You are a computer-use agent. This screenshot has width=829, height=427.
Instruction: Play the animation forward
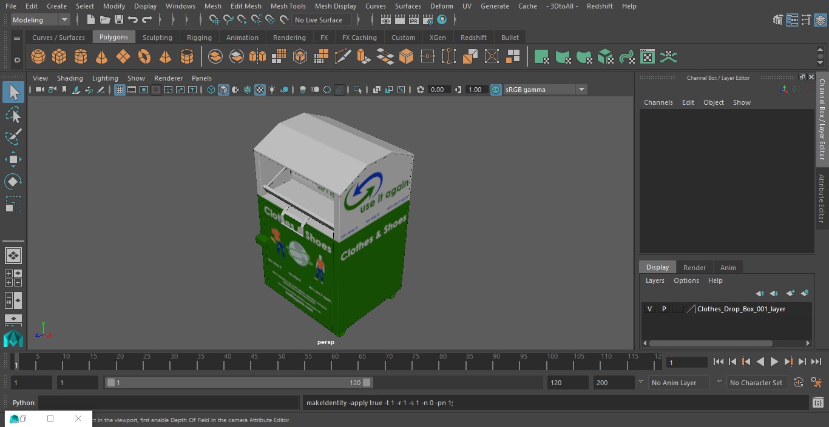(774, 362)
